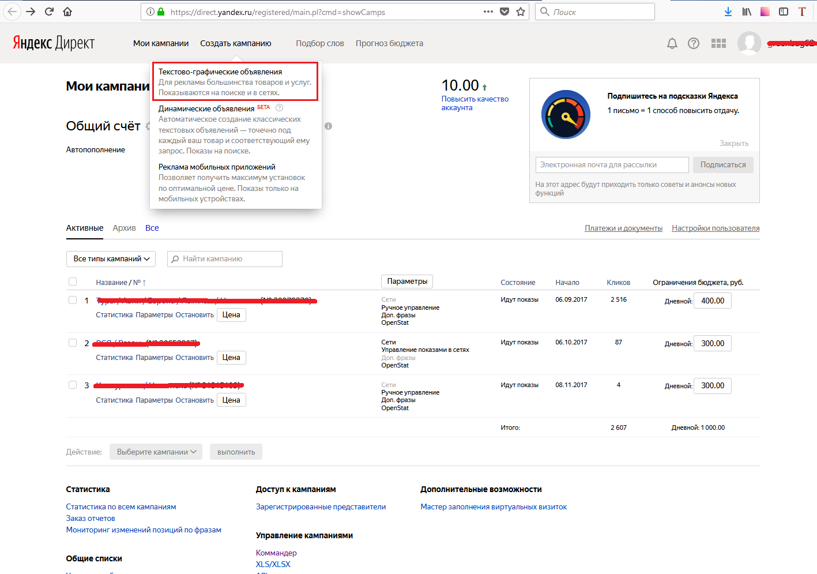Open the page actions three-dot menu

coord(488,12)
